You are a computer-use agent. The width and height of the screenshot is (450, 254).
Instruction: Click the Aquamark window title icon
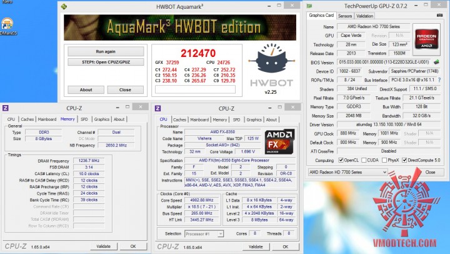click(x=64, y=6)
